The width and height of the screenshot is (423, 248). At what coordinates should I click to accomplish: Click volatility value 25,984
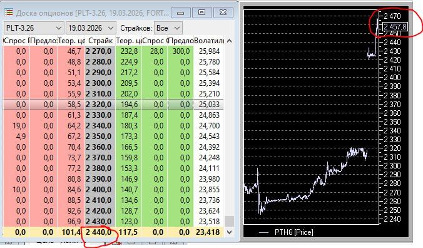click(x=210, y=51)
